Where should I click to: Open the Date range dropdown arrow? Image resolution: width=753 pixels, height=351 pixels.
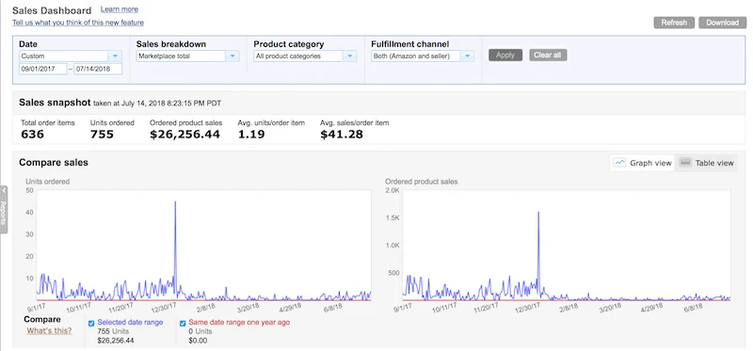(x=116, y=56)
